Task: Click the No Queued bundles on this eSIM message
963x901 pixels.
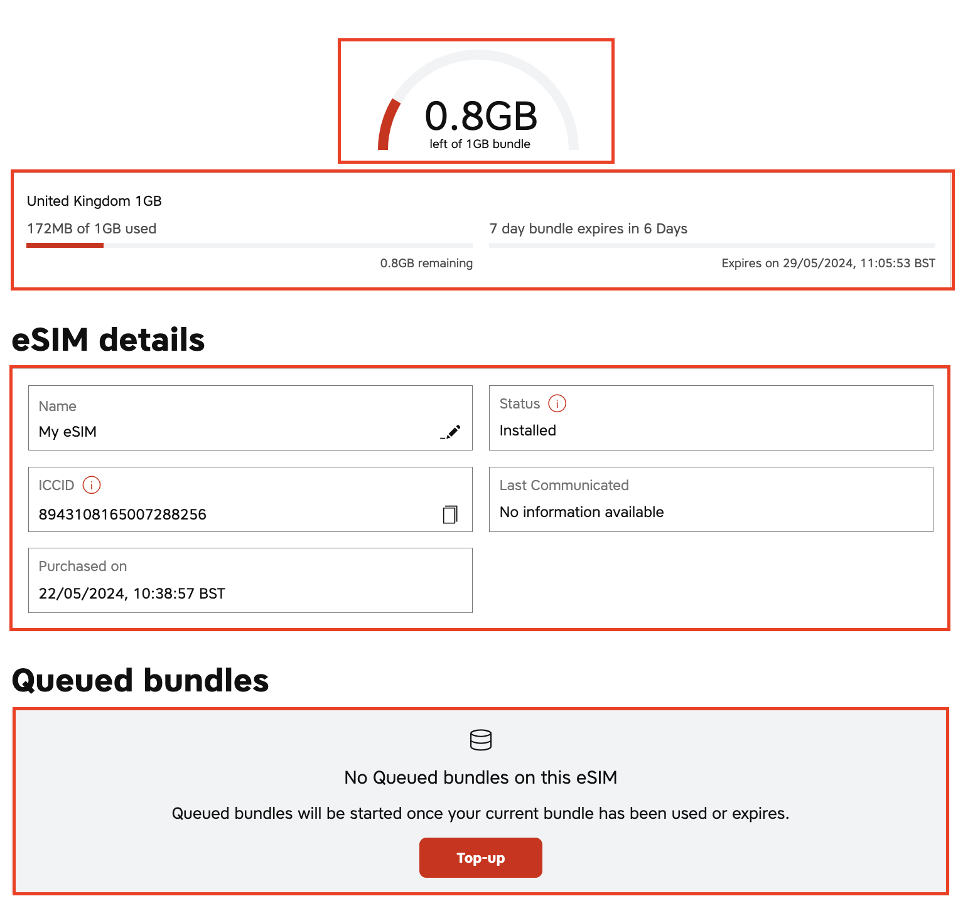Action: [480, 777]
